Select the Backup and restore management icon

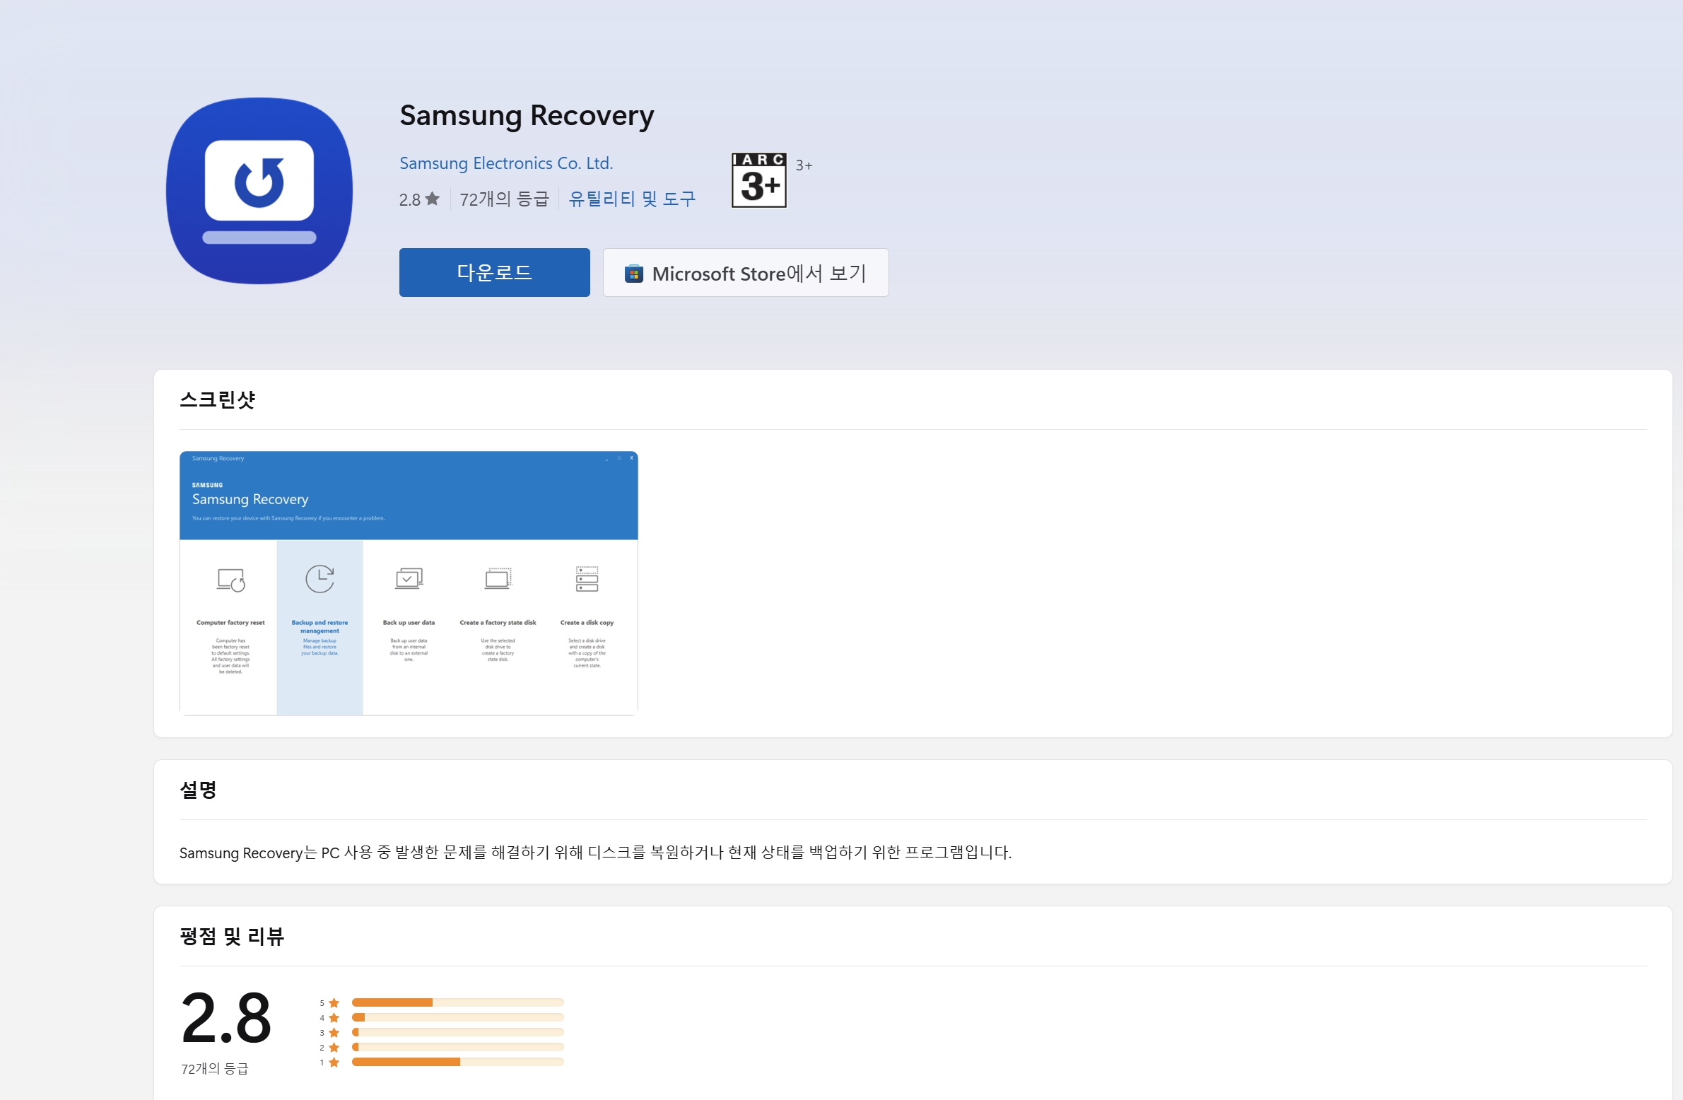click(x=319, y=579)
